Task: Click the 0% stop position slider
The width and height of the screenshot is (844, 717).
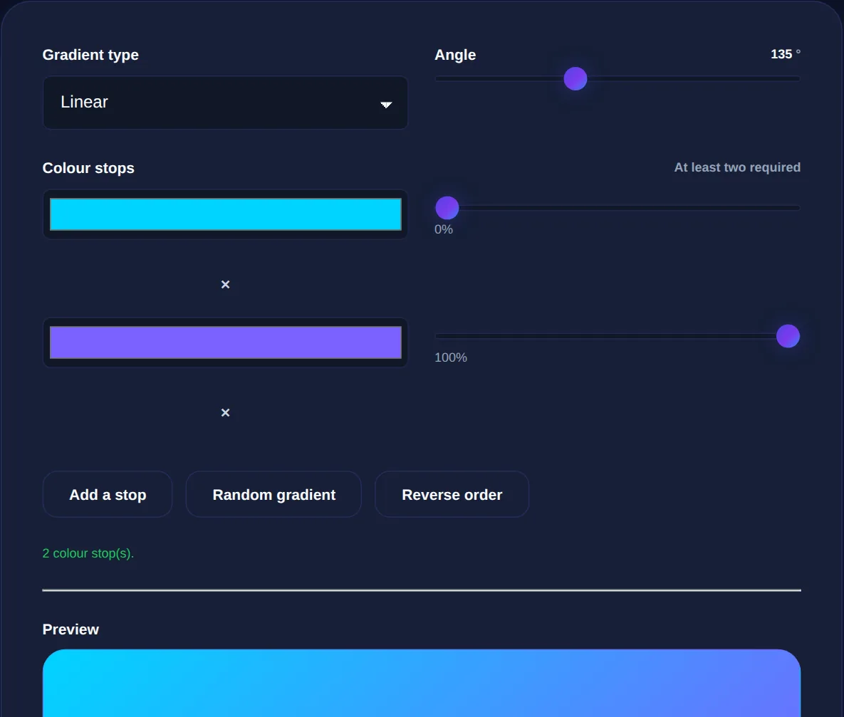Action: (x=618, y=208)
